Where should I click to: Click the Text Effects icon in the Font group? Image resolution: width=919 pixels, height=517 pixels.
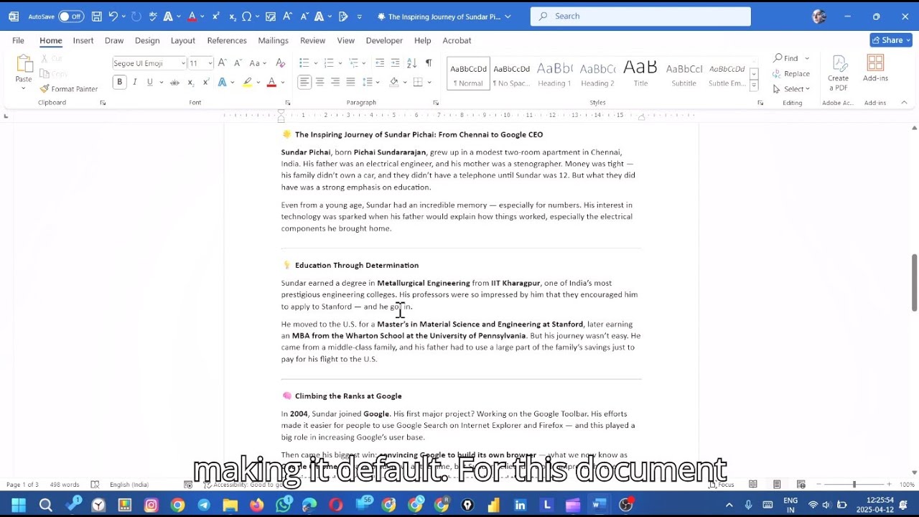point(223,83)
